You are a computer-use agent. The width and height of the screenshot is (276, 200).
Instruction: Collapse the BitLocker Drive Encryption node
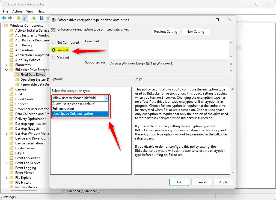click(x=6, y=70)
